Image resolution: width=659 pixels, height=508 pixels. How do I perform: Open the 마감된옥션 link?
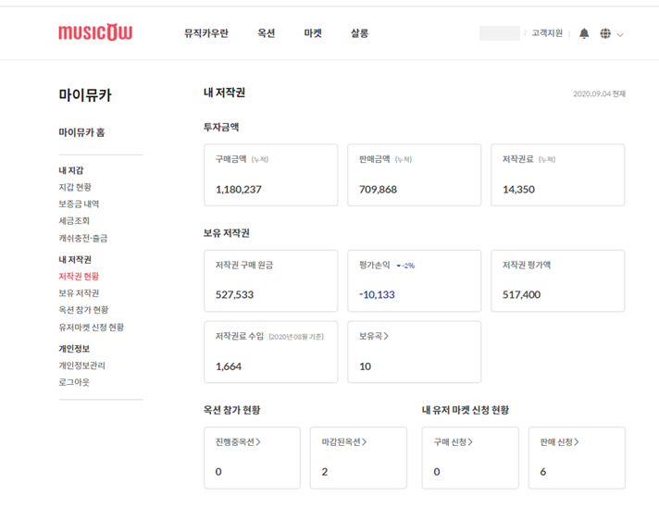pos(344,442)
